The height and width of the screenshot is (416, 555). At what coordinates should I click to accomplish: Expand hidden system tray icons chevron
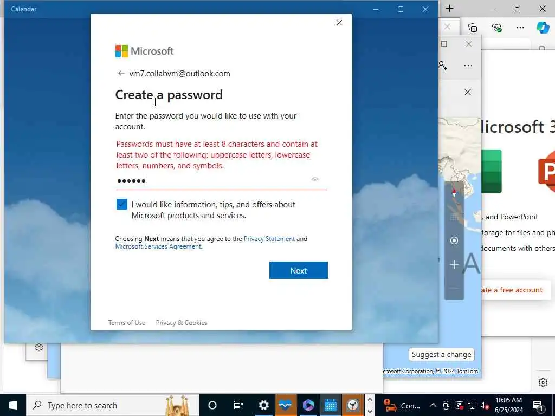pos(433,405)
